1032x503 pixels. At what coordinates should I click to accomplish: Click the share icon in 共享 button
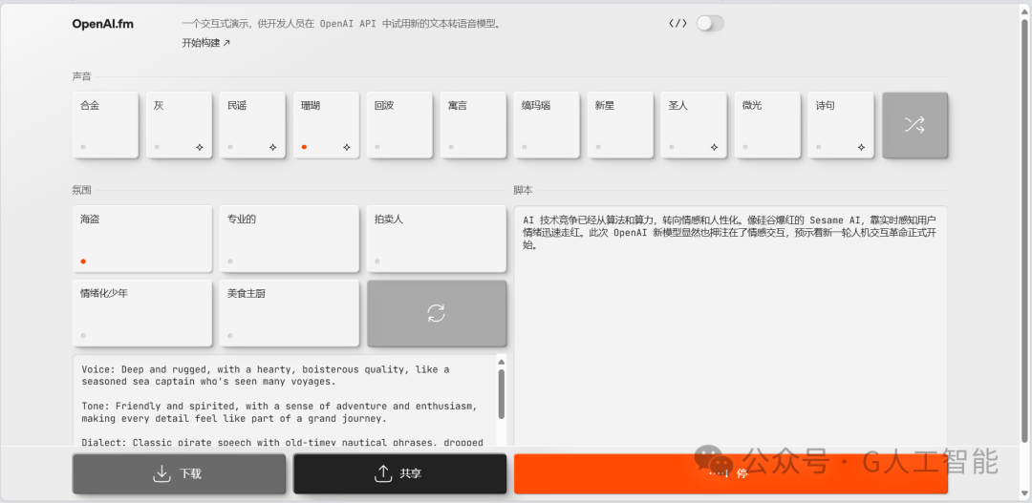click(x=382, y=473)
